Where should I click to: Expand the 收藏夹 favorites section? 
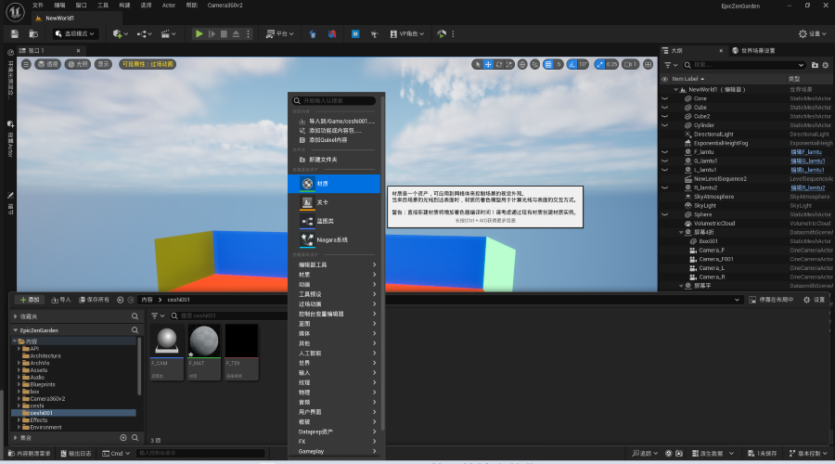tap(16, 316)
